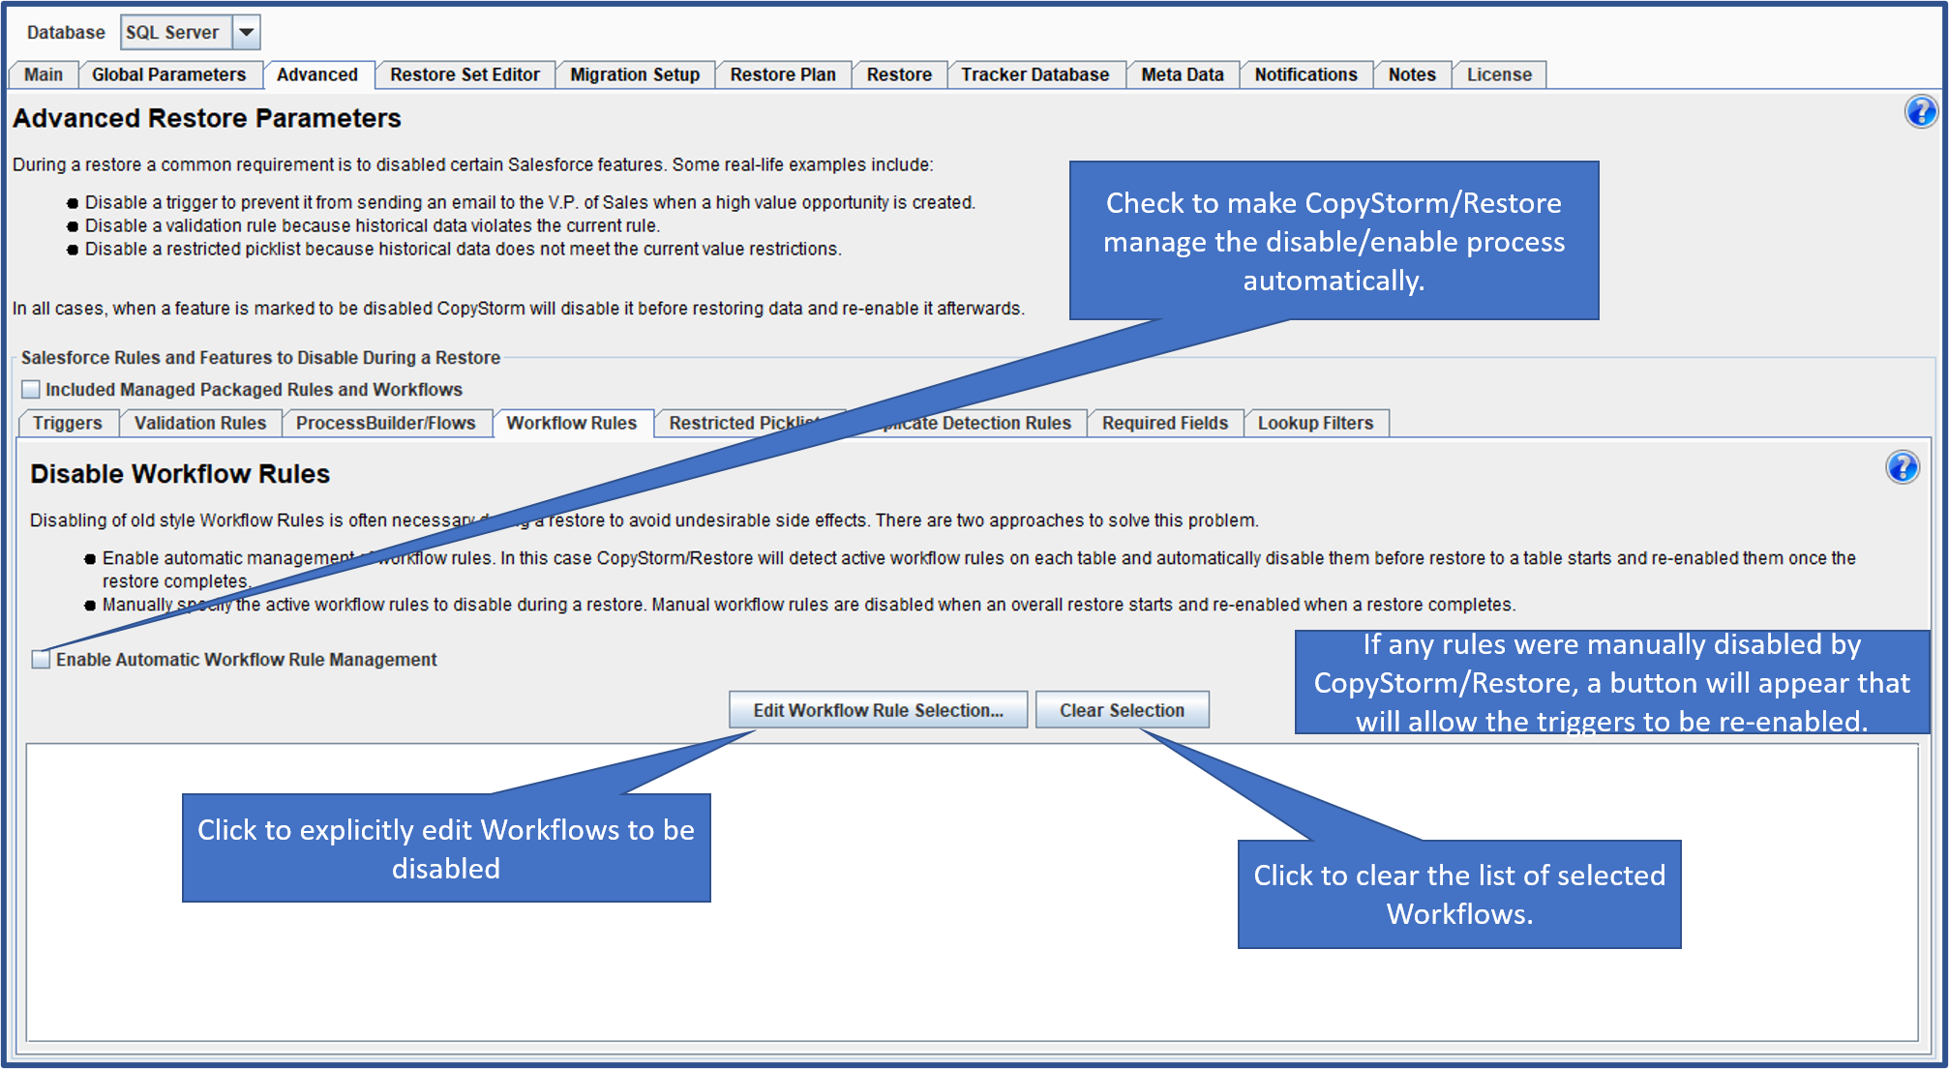Open the Migration Setup tab
1949x1069 pixels.
pyautogui.click(x=635, y=74)
